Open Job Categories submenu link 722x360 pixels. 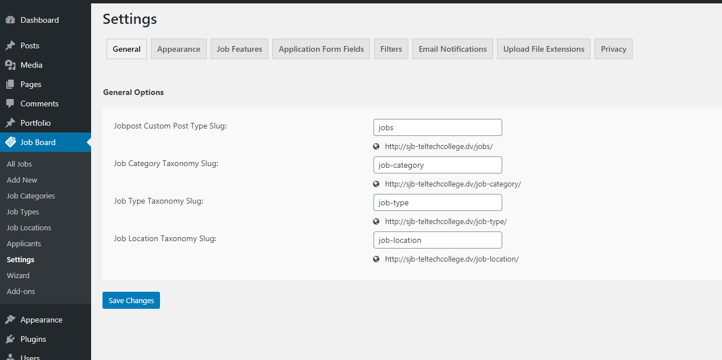click(31, 196)
